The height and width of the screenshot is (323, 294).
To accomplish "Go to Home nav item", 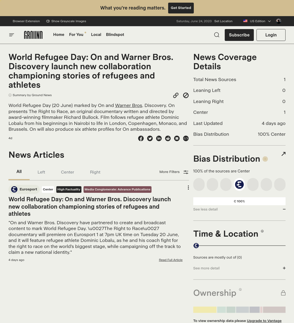I will click(x=59, y=35).
